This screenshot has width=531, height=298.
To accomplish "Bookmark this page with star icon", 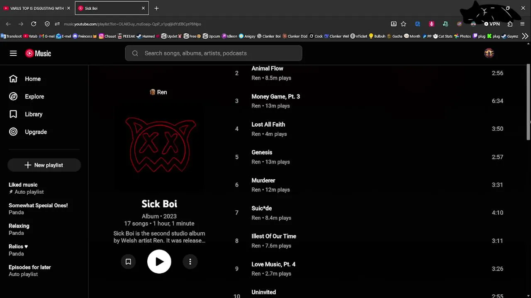I will (x=403, y=24).
